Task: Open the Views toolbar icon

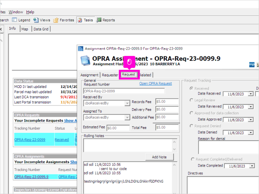Action: [36, 20]
